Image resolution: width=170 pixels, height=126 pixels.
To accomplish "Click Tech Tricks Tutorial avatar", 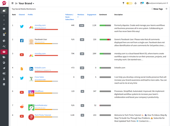I will (31, 117).
